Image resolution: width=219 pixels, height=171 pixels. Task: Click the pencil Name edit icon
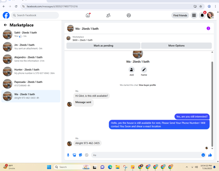(144, 70)
